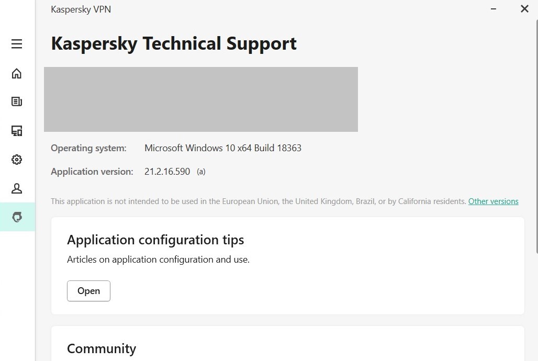538x361 pixels.
Task: Open Settings via the gear icon
Action: click(x=17, y=160)
